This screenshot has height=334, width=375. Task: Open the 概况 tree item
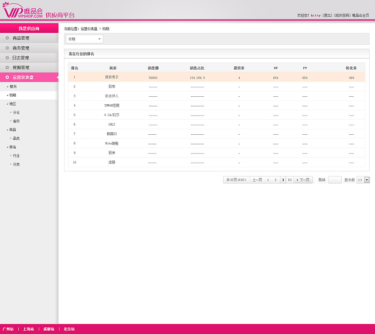click(13, 87)
